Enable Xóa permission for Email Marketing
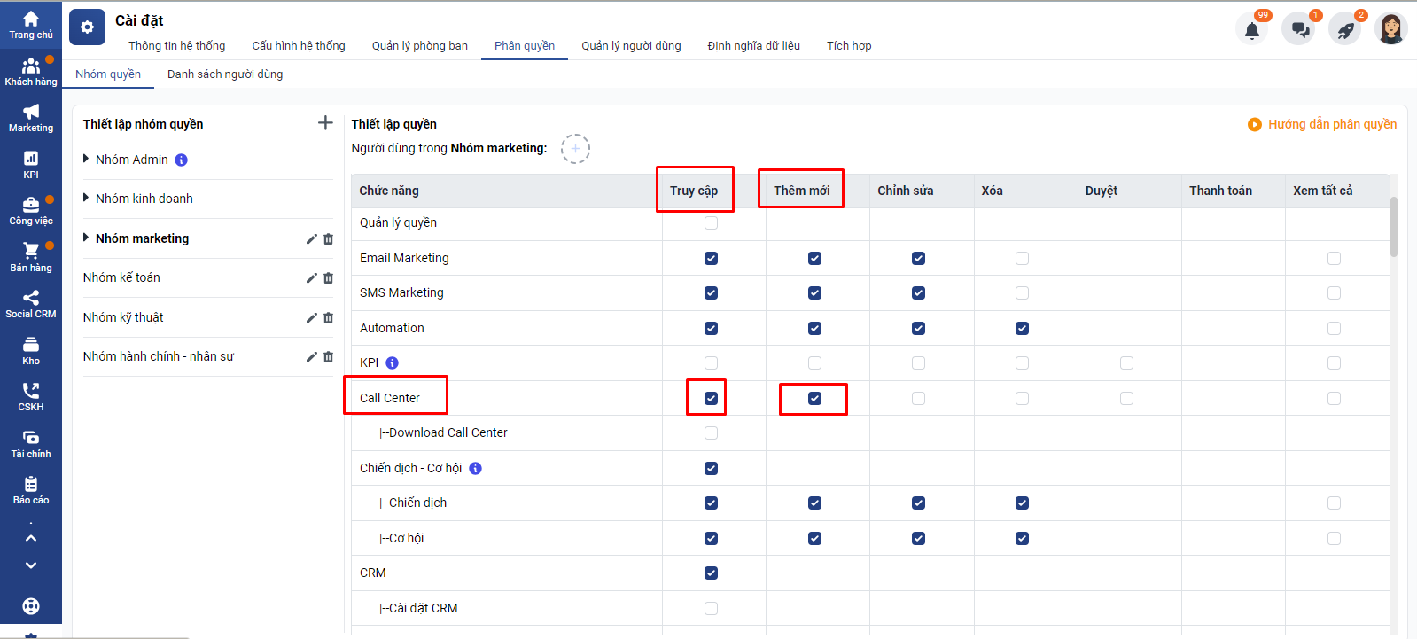The width and height of the screenshot is (1417, 639). click(1022, 259)
